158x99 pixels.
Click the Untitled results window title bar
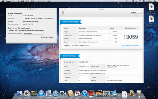point(101,9)
